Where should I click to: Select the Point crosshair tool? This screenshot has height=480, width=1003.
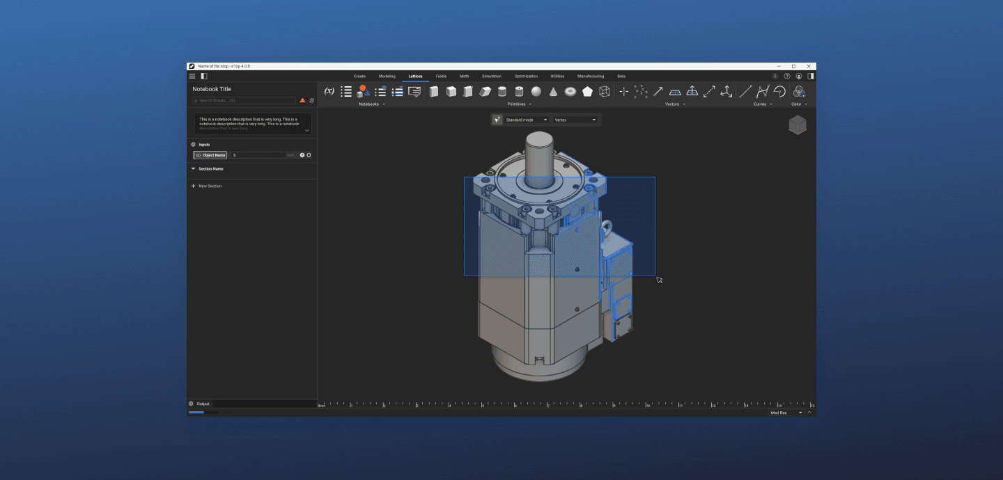(x=624, y=91)
